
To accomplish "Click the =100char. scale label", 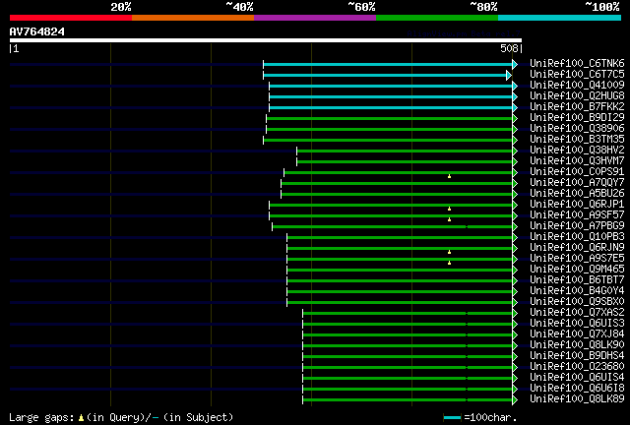I will pos(490,417).
